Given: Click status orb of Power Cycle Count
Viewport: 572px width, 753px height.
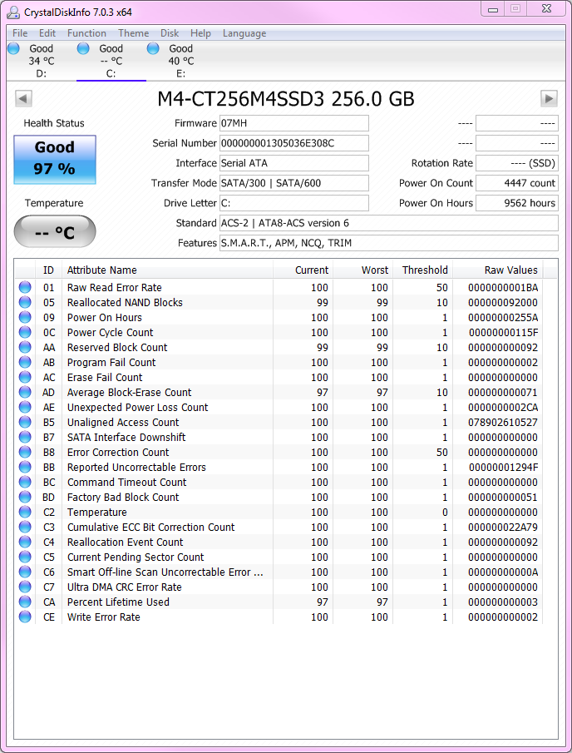Looking at the screenshot, I should coord(25,332).
